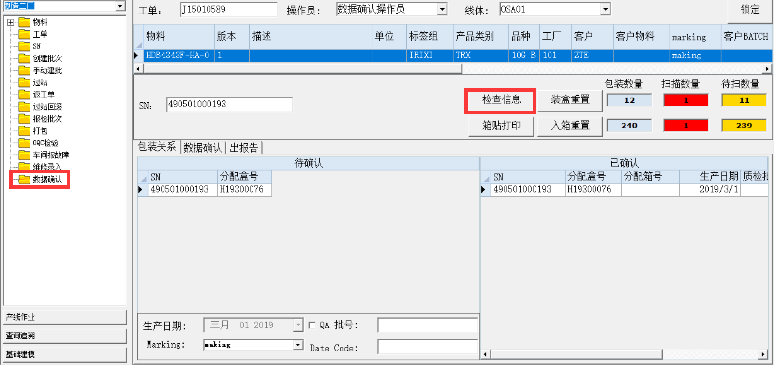Open the 物料 folder in tree
This screenshot has width=774, height=365.
tap(40, 22)
